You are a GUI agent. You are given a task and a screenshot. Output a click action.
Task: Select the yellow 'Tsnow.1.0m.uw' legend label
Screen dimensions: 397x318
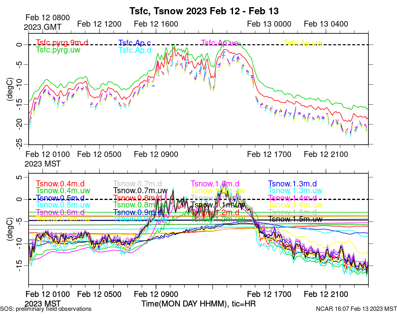click(218, 190)
